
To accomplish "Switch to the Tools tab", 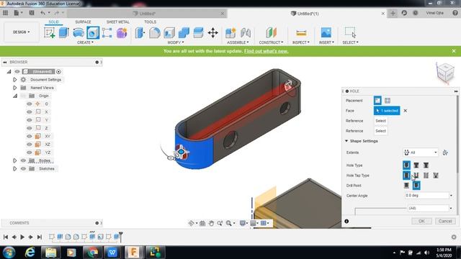I will pyautogui.click(x=150, y=22).
